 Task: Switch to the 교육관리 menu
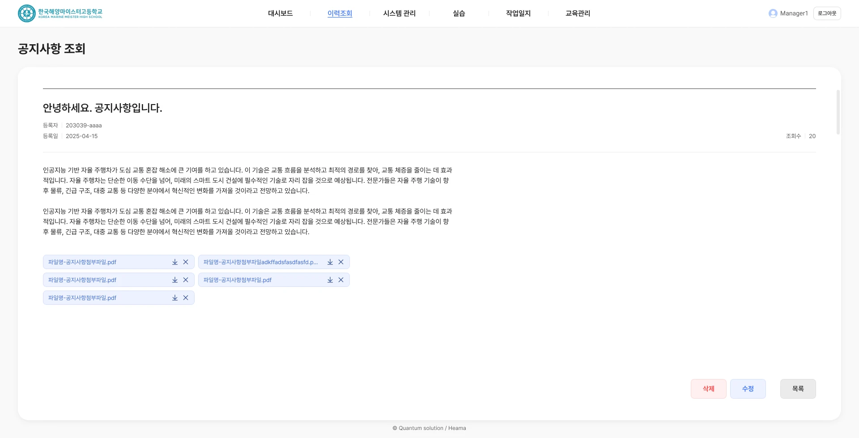pyautogui.click(x=578, y=13)
